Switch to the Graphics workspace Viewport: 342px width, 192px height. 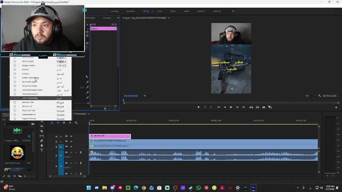pyautogui.click(x=201, y=11)
